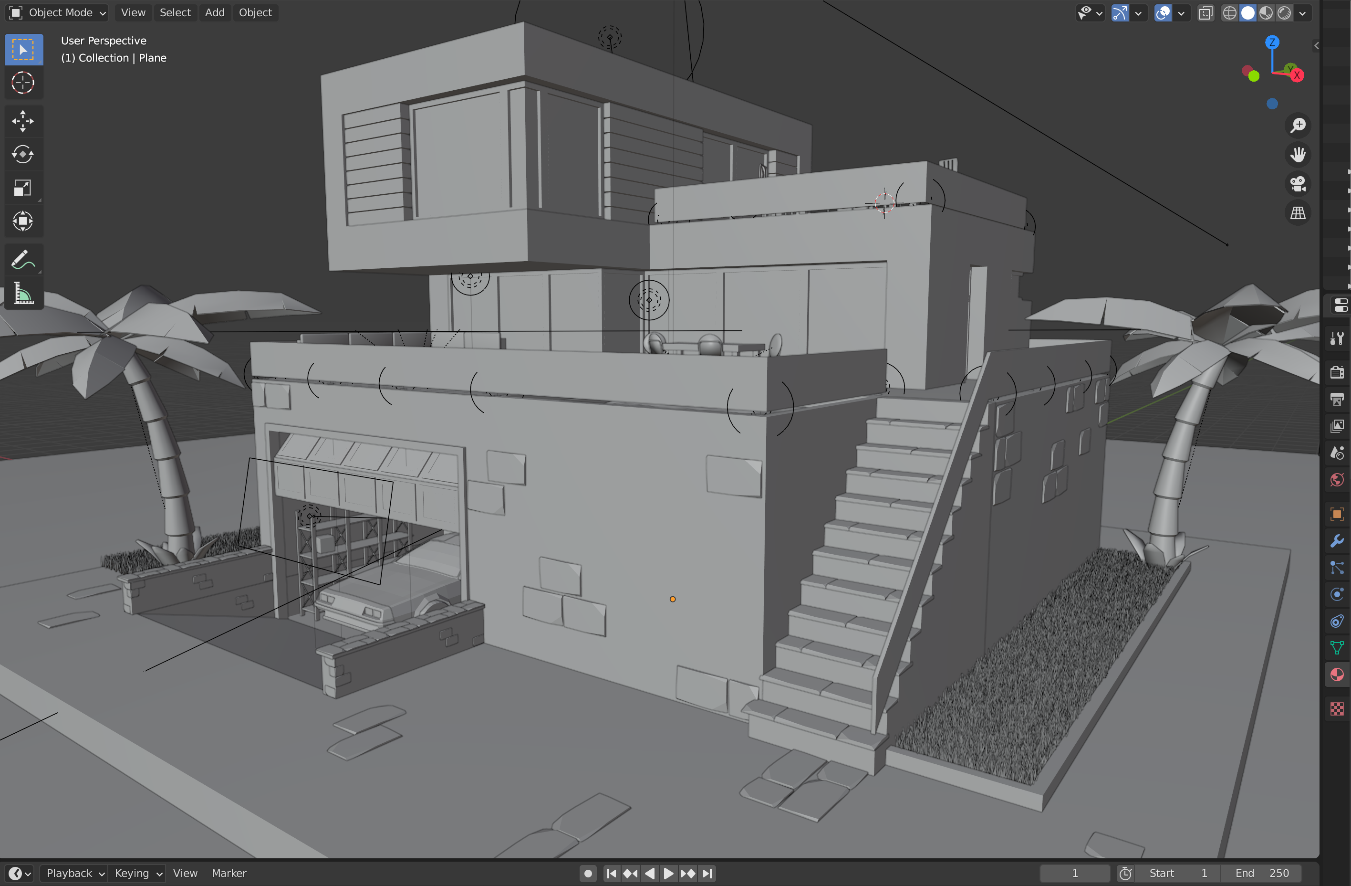Jump to next keyframe
This screenshot has height=886, width=1351.
pyautogui.click(x=688, y=873)
